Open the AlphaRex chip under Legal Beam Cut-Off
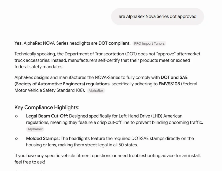 click(x=35, y=129)
